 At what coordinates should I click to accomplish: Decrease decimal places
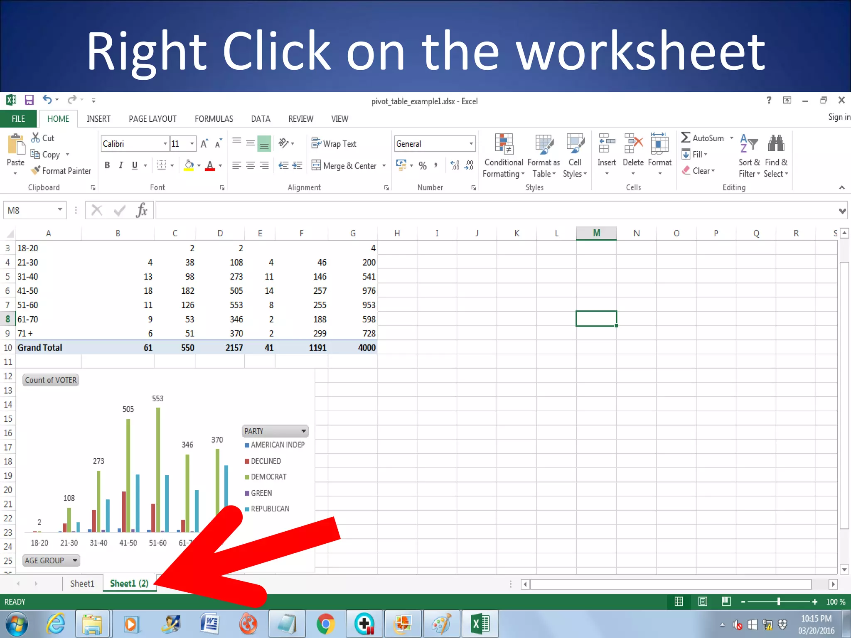[469, 165]
